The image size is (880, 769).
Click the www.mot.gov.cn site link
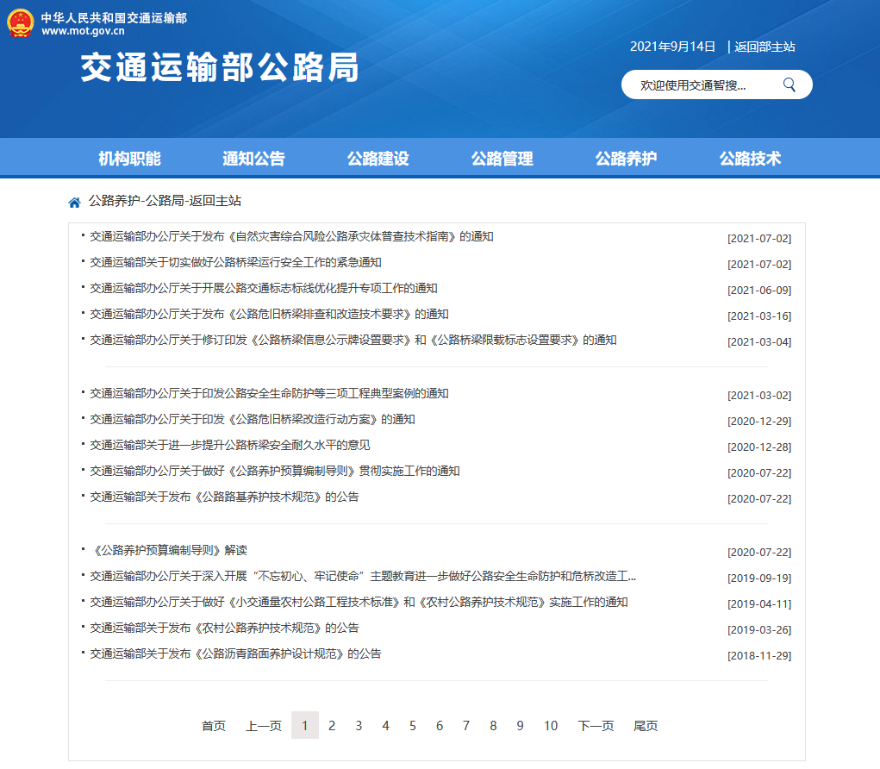tap(83, 31)
